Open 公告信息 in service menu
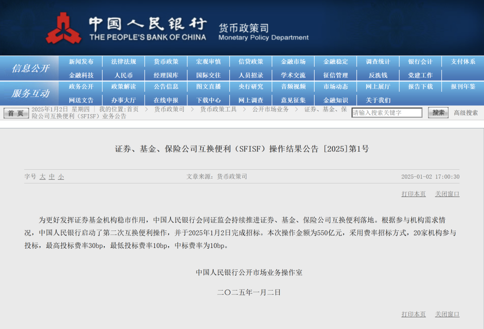Image resolution: width=484 pixels, height=329 pixels. pyautogui.click(x=166, y=87)
